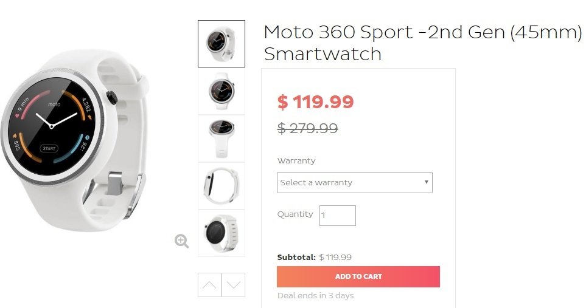Click the Quantity input field

(x=337, y=216)
